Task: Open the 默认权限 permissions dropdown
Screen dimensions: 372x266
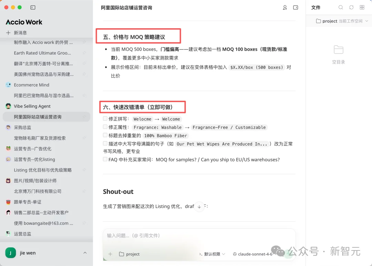Action: pos(211,254)
